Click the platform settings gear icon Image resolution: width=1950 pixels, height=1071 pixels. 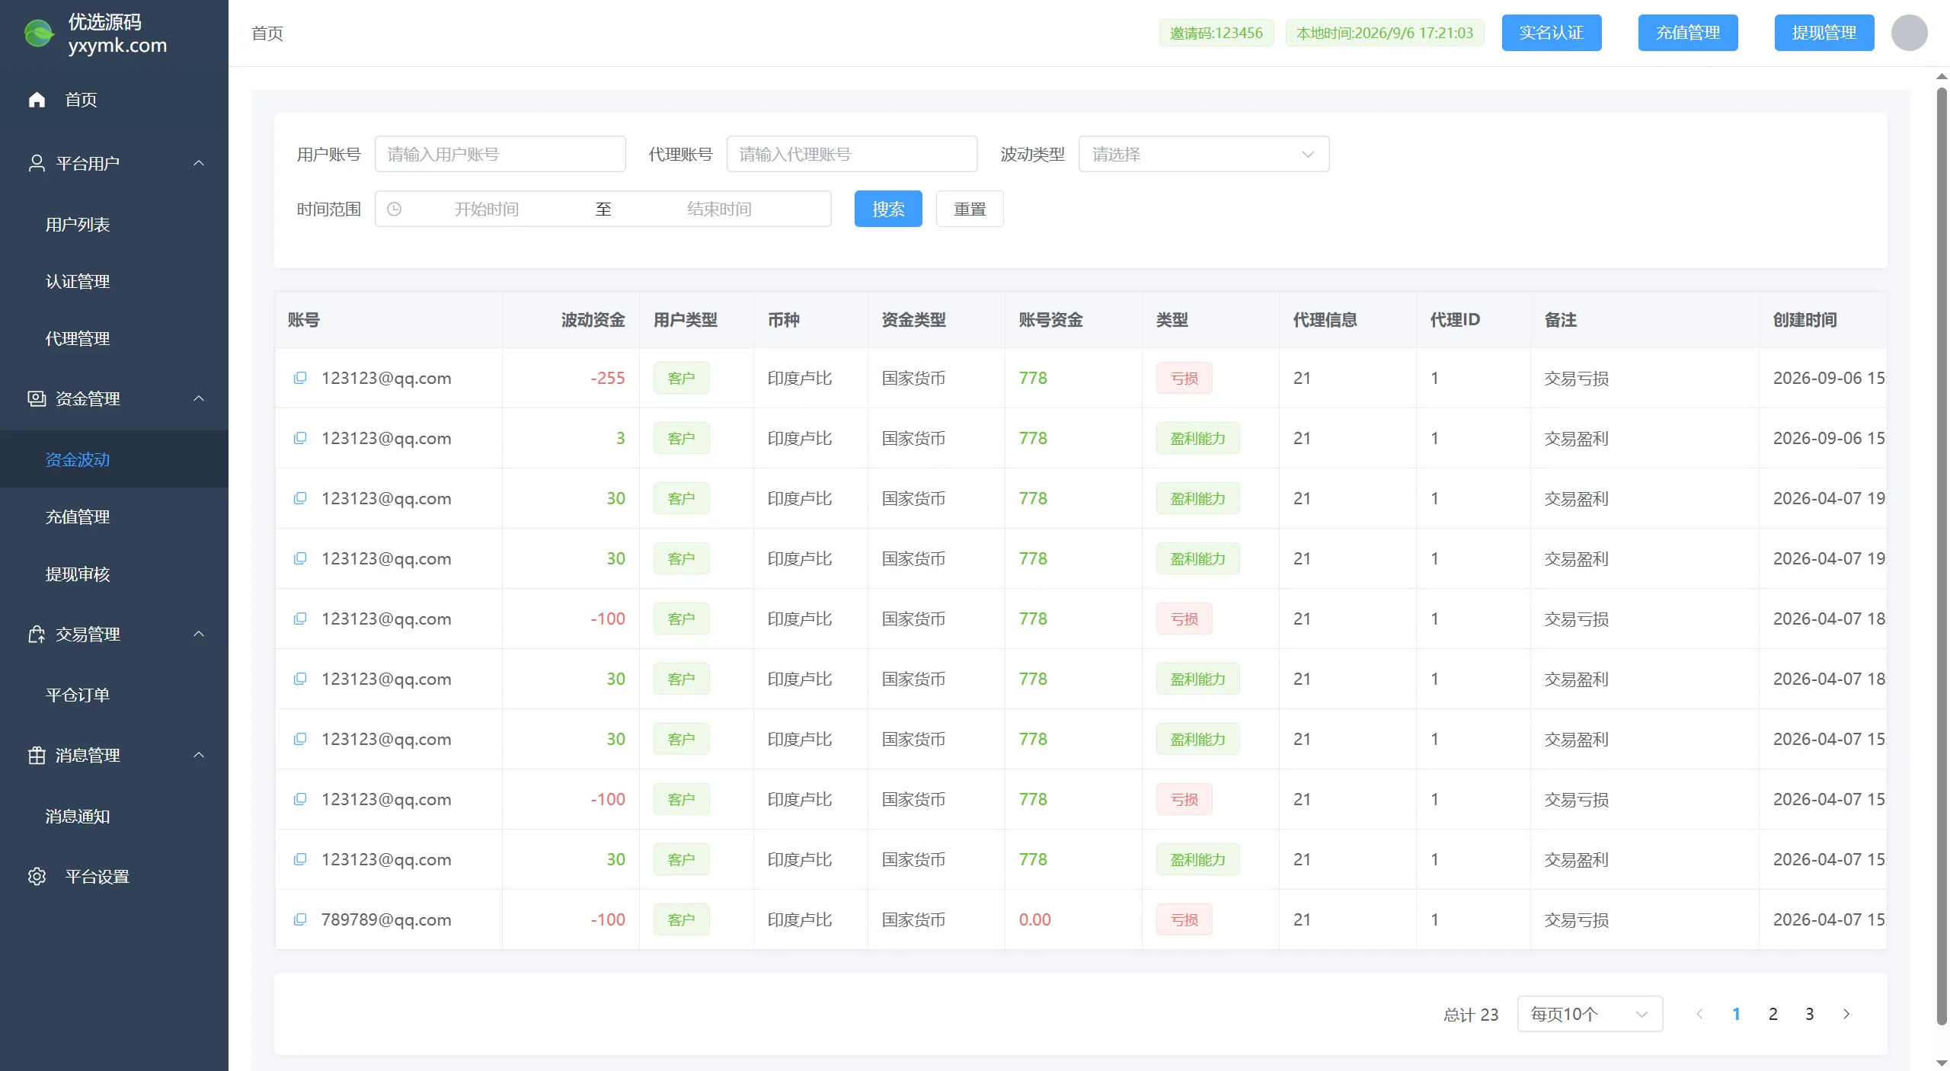(x=37, y=876)
